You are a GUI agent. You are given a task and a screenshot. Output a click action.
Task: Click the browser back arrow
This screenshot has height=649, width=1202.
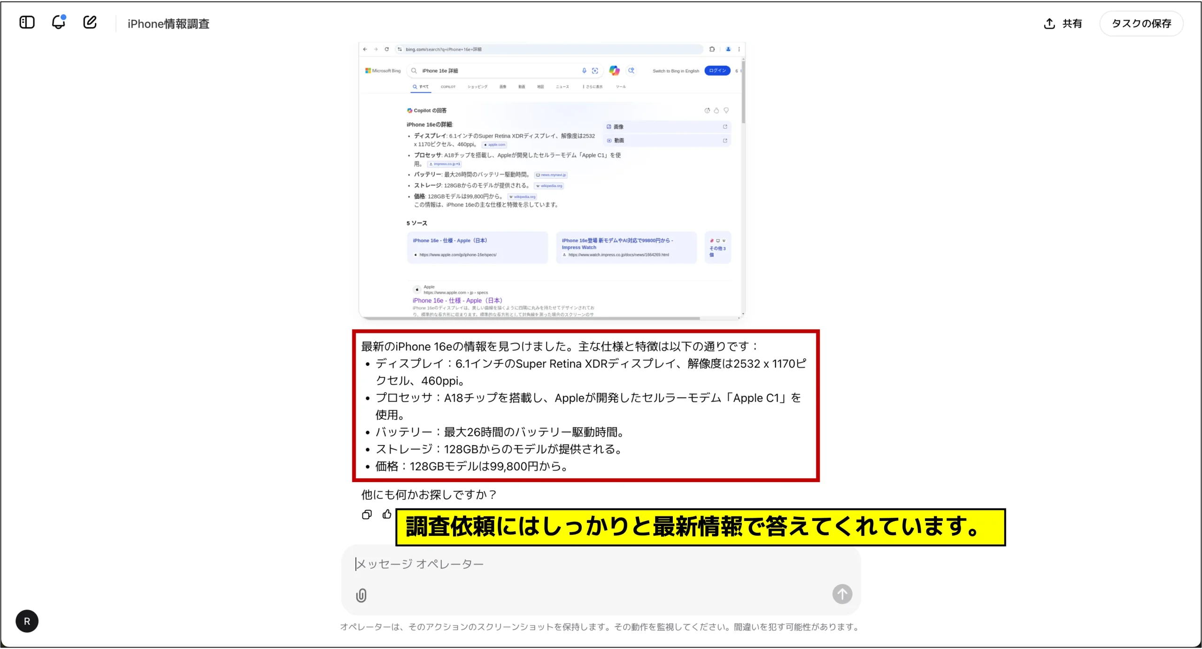pyautogui.click(x=365, y=49)
